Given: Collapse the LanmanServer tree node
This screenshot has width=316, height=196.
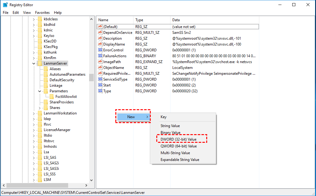Looking at the screenshot, I should click(x=34, y=63).
